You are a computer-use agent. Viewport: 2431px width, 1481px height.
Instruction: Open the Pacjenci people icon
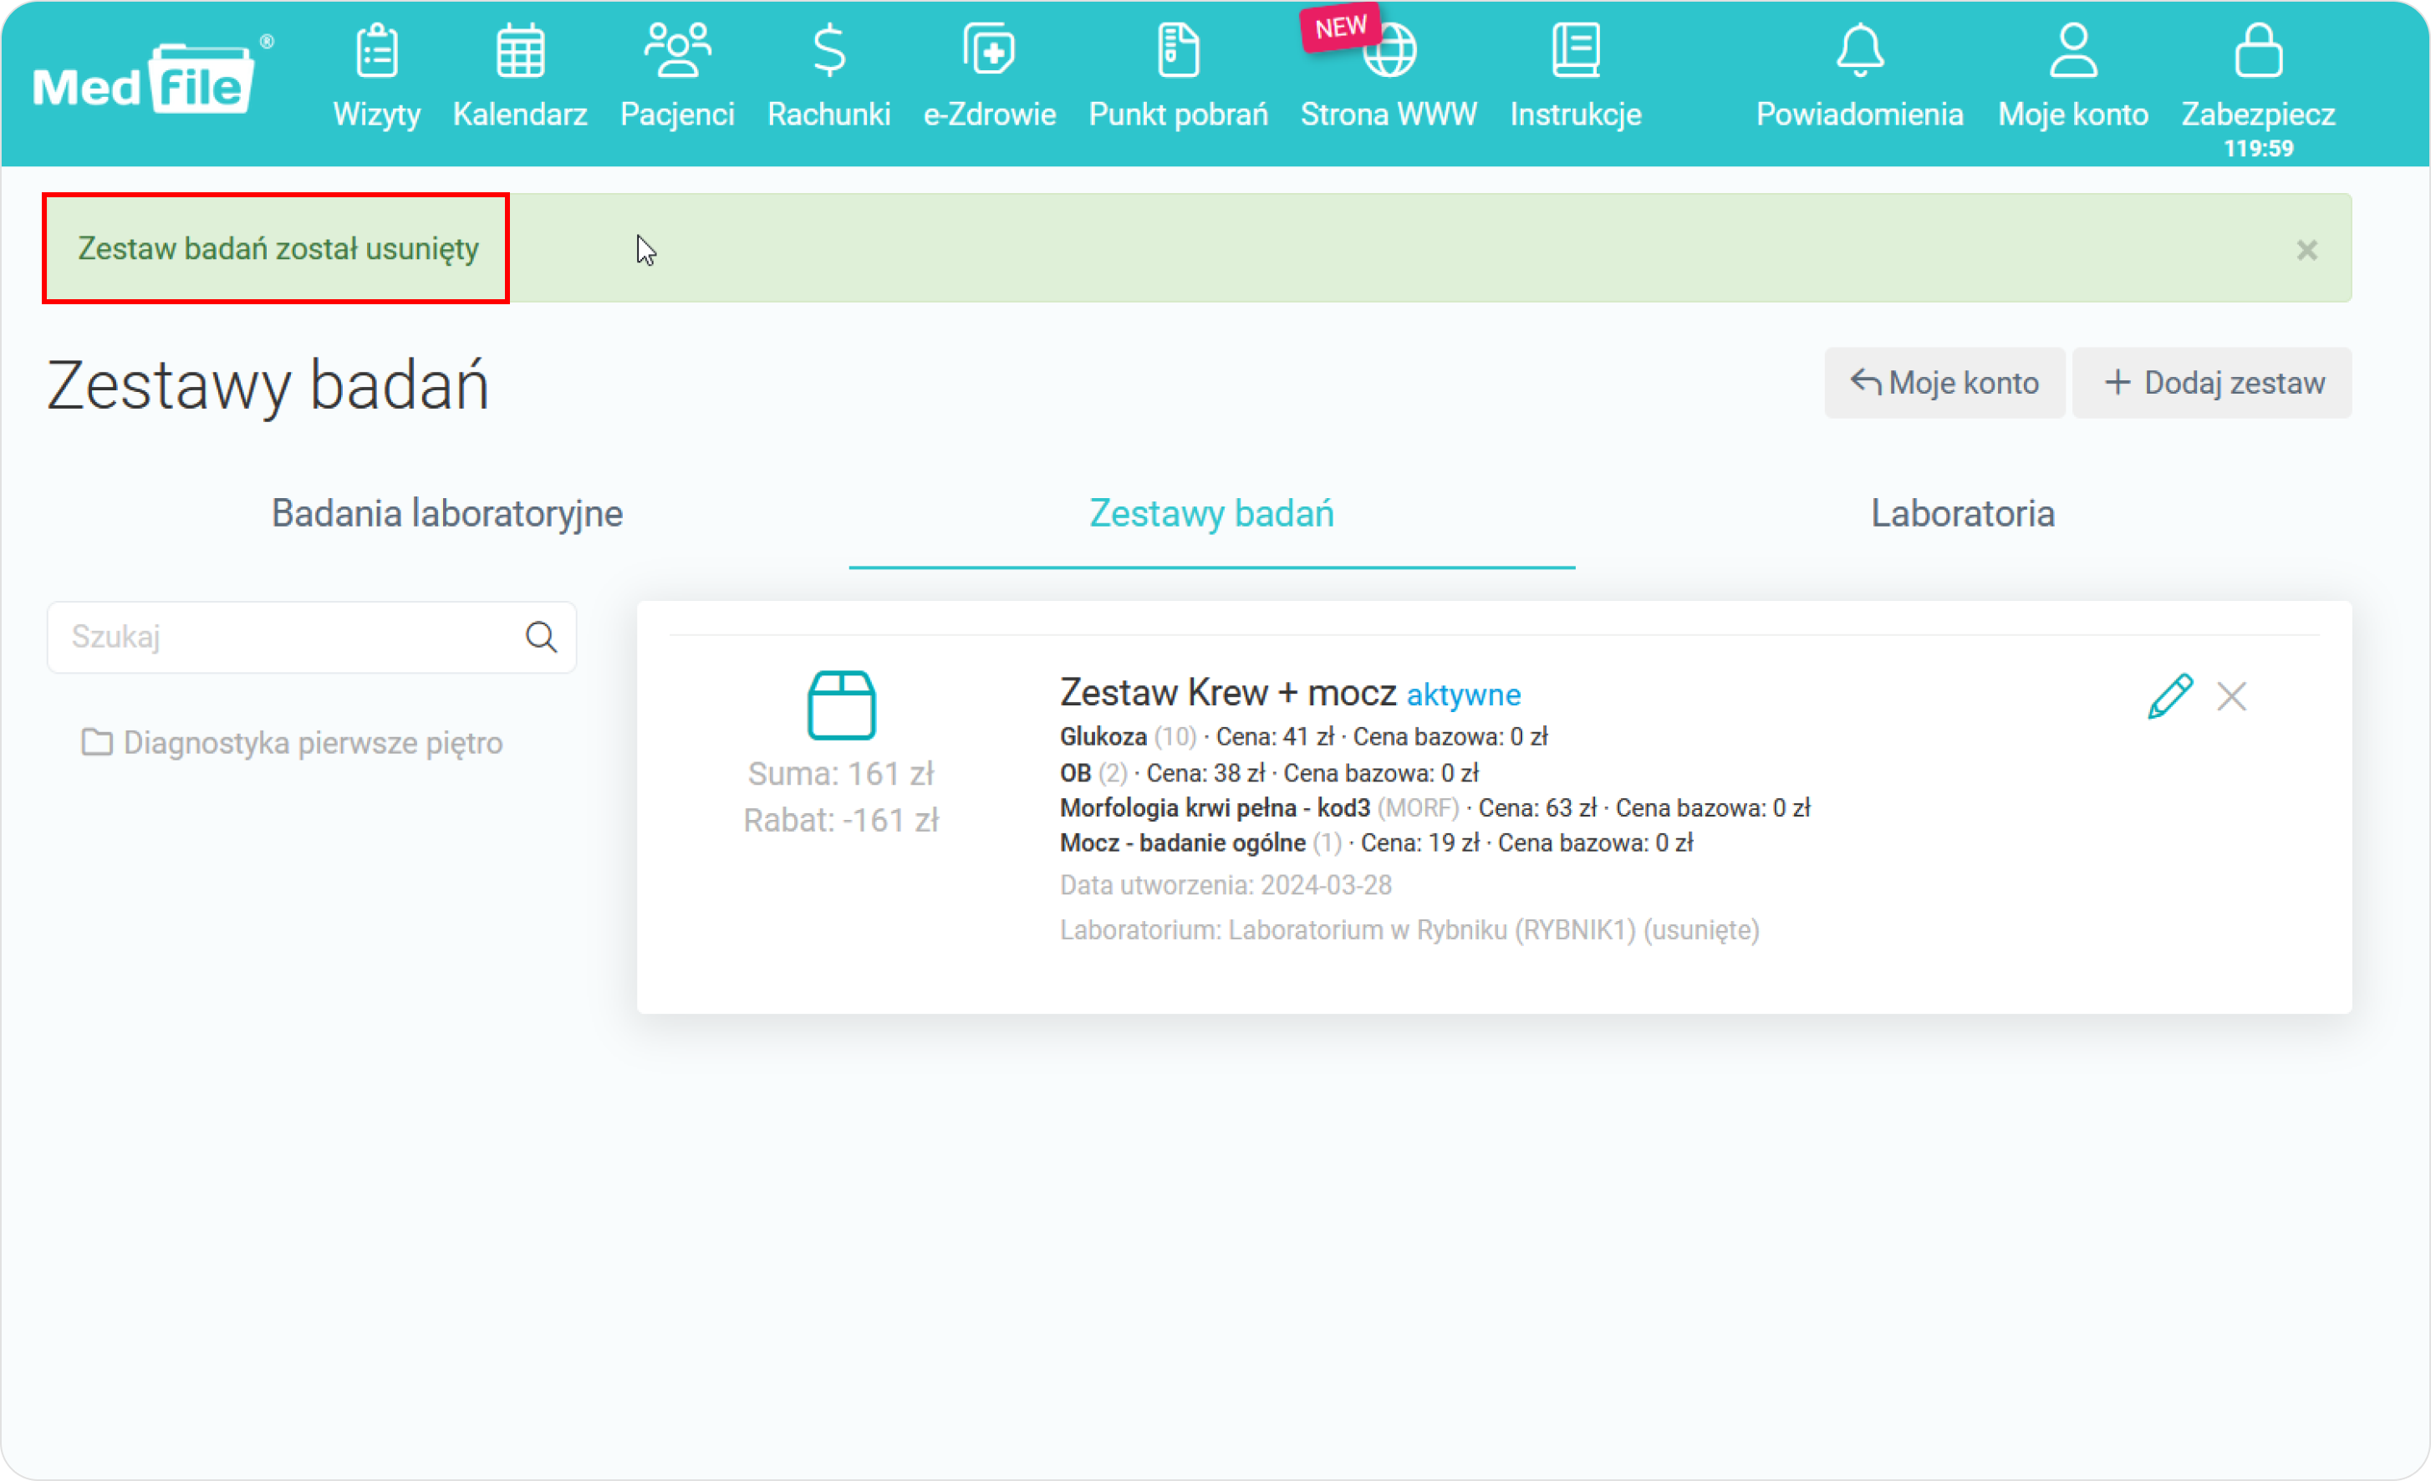click(x=677, y=50)
